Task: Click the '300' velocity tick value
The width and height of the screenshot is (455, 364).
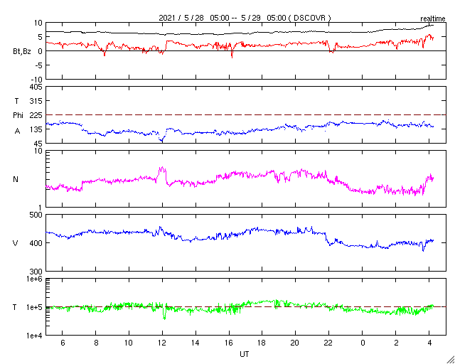Action: tap(36, 272)
